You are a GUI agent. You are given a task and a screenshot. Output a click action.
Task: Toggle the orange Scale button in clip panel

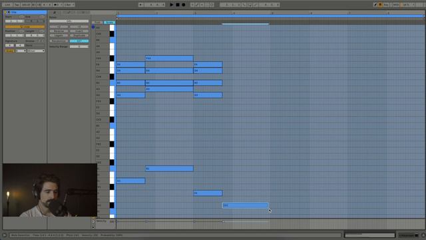(9, 51)
